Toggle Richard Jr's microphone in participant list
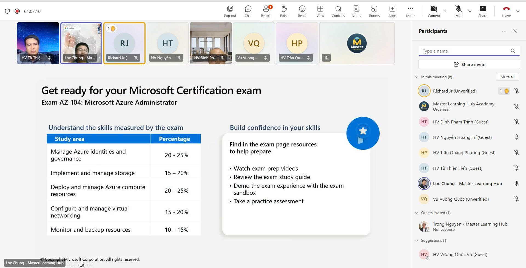This screenshot has height=268, width=526. (x=516, y=91)
